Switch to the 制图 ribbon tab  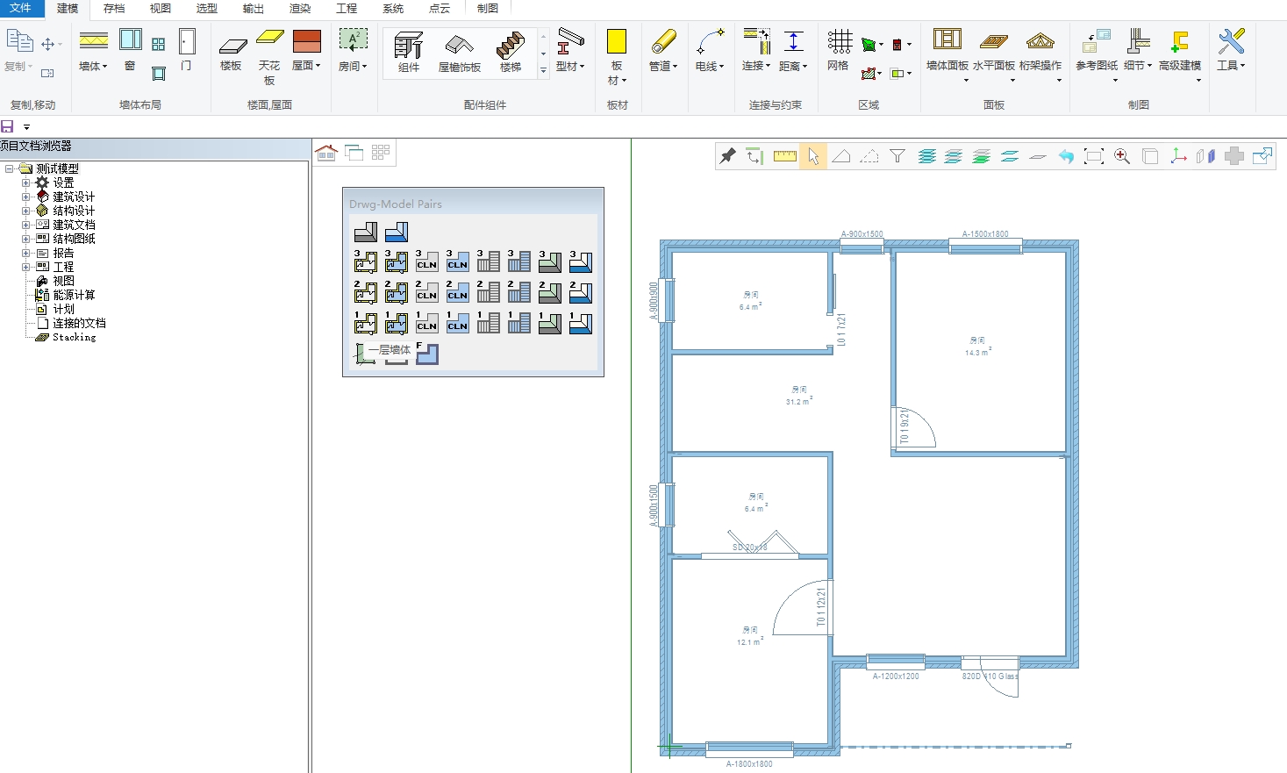pos(488,8)
